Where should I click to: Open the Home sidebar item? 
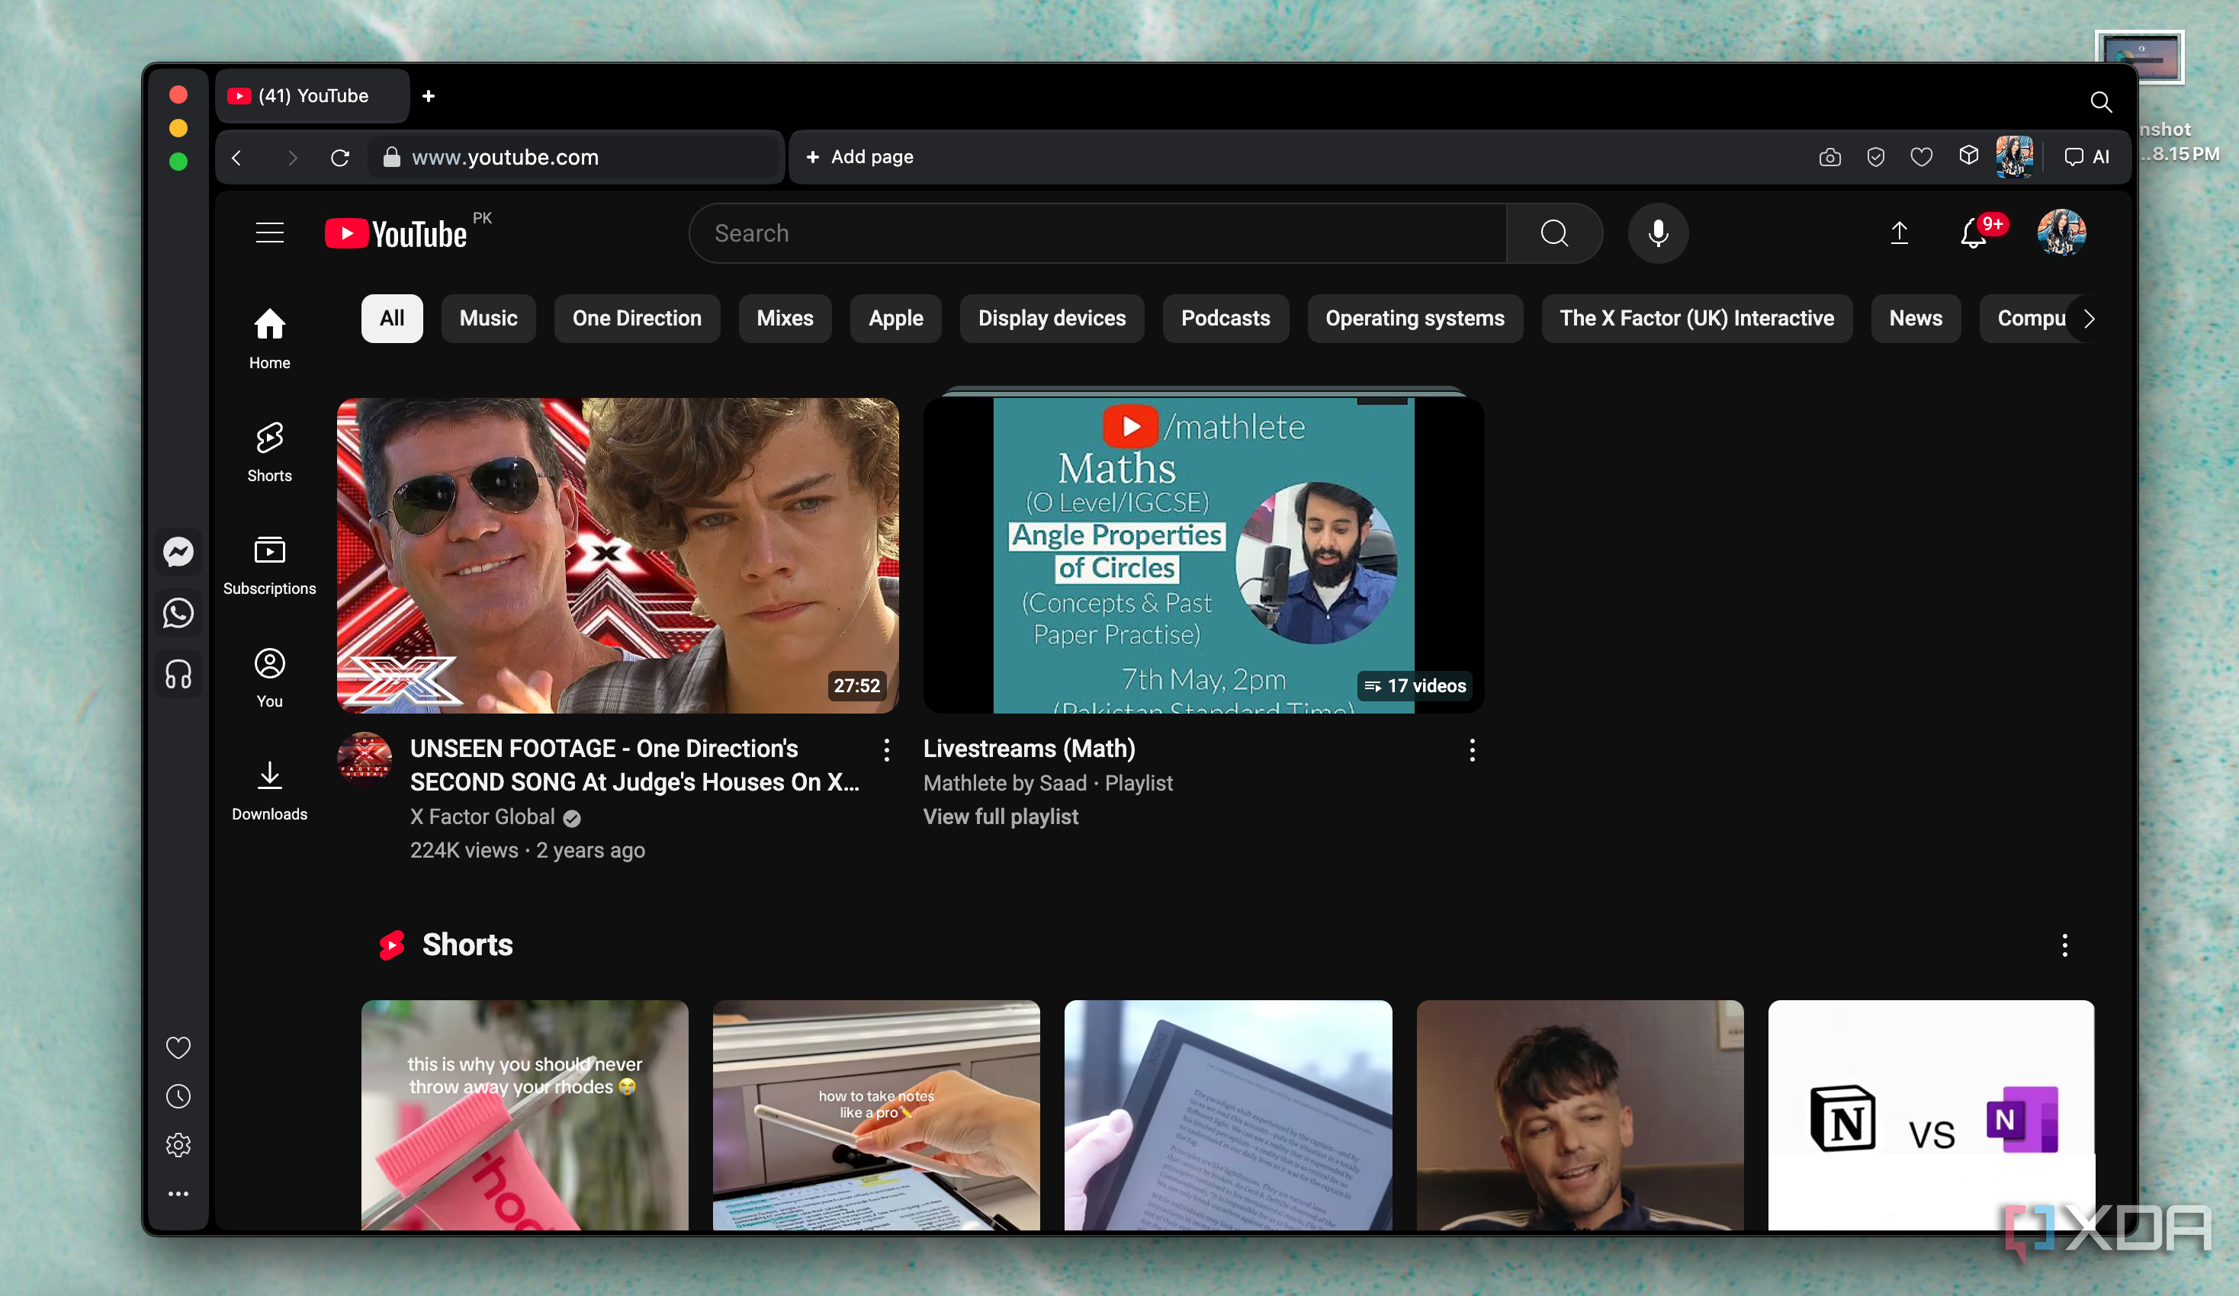click(269, 339)
